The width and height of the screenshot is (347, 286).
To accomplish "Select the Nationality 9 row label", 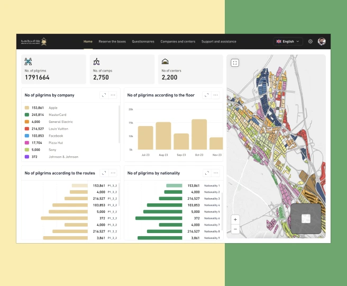I will (212, 238).
